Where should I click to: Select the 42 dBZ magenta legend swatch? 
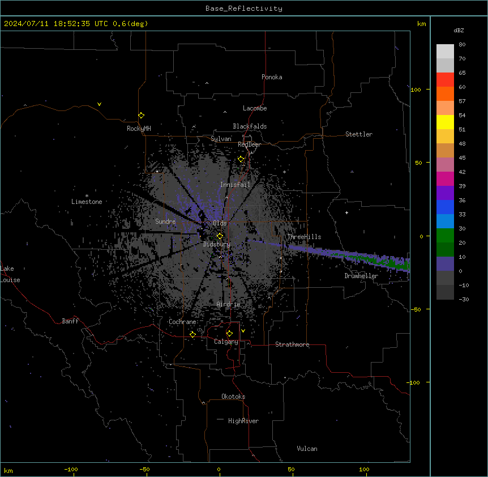(445, 178)
